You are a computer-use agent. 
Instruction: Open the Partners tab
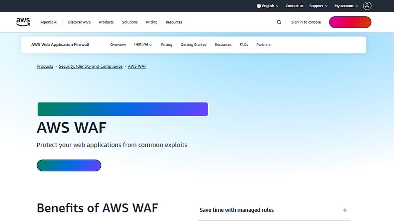point(263,45)
